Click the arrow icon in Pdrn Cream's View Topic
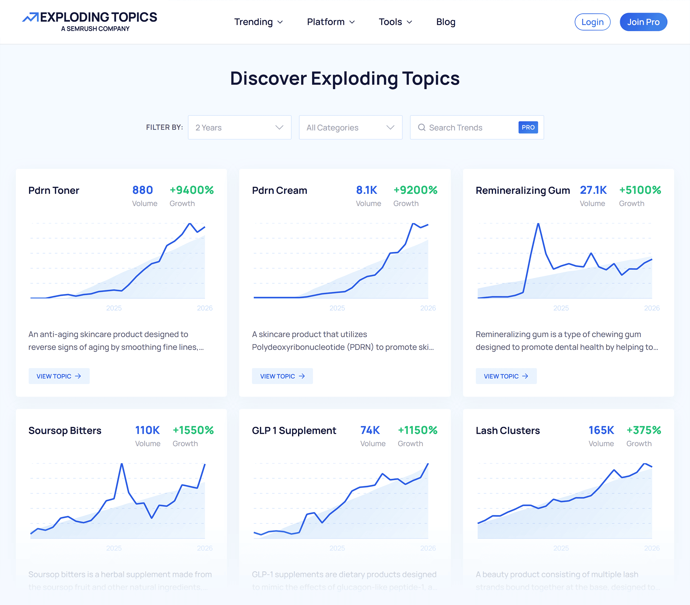690x605 pixels. 302,376
